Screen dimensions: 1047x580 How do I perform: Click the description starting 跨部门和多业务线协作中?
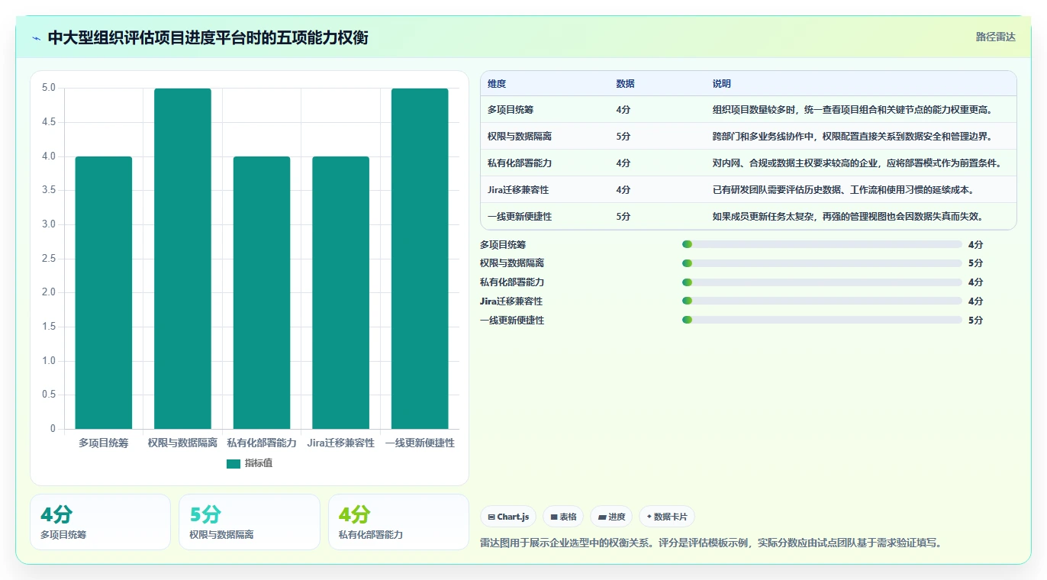pos(852,137)
